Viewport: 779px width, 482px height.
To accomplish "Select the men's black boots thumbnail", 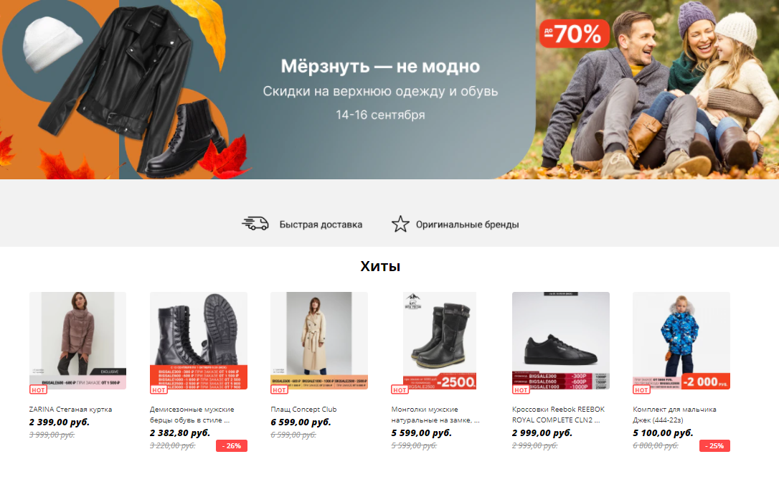I will coord(199,341).
